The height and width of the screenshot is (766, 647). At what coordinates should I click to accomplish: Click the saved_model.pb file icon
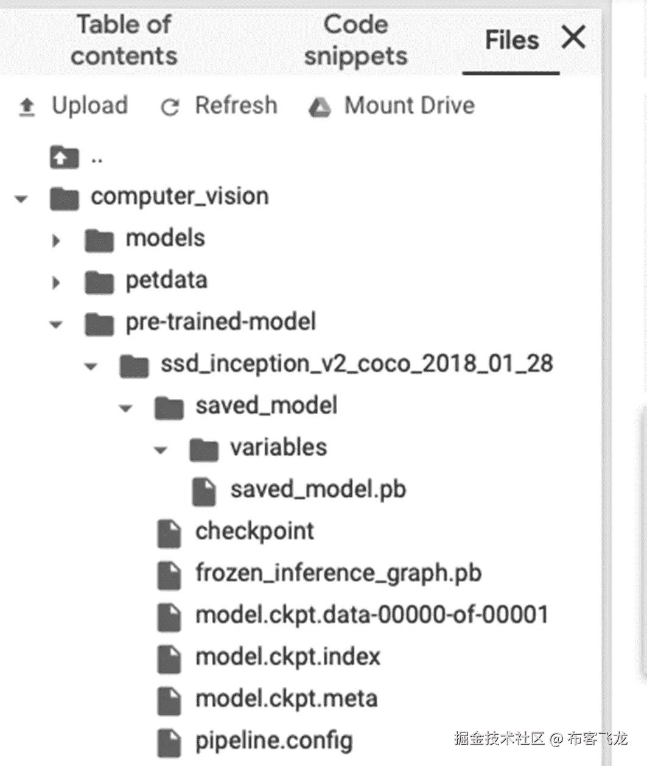(204, 491)
